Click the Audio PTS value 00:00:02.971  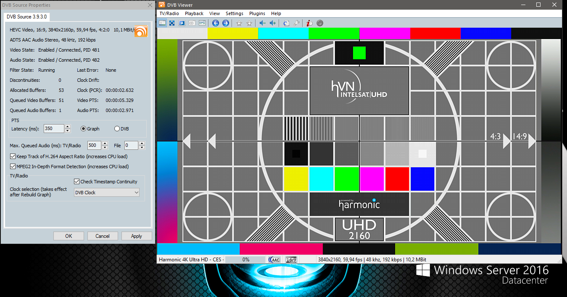pos(119,110)
